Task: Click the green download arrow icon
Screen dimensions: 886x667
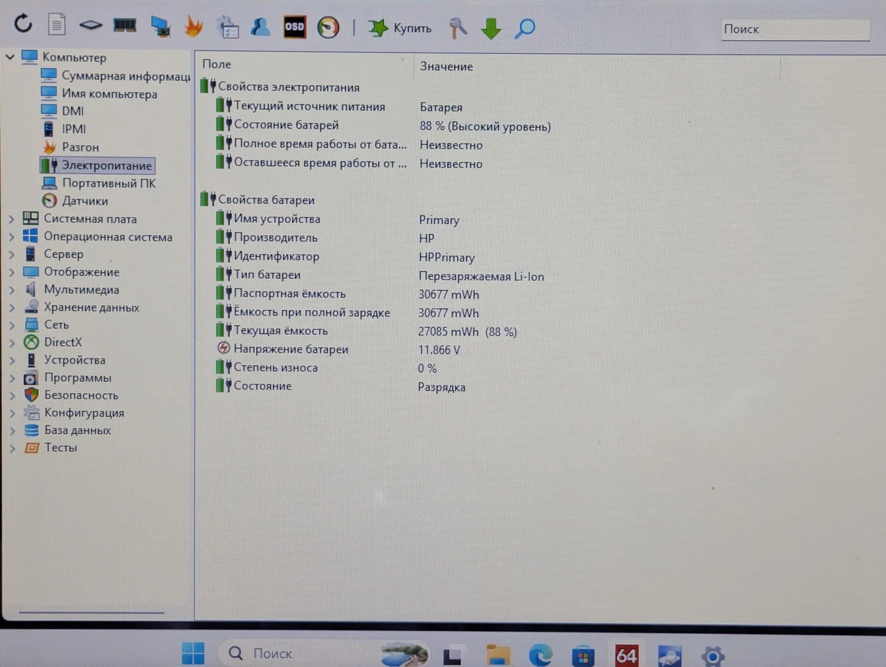Action: click(x=491, y=28)
